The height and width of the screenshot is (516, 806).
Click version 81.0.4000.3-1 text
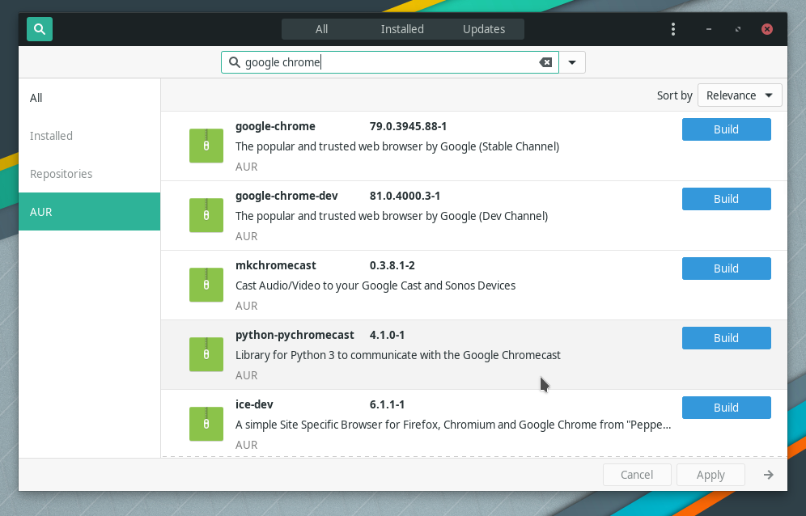[405, 196]
